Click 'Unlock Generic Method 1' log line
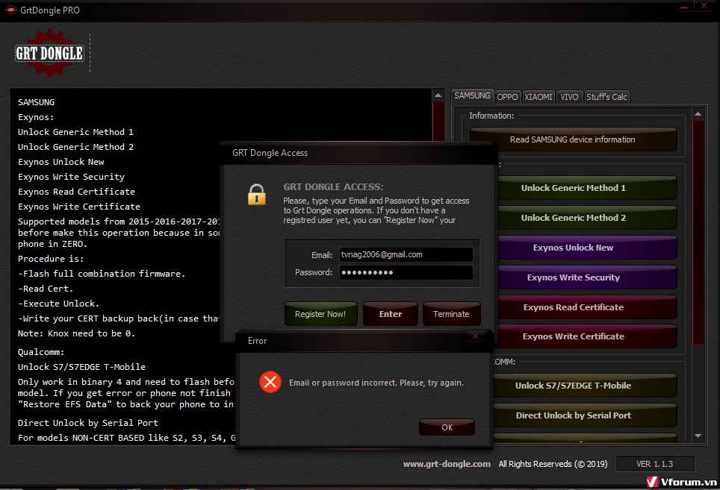Screen dimensions: 720x490 75,132
